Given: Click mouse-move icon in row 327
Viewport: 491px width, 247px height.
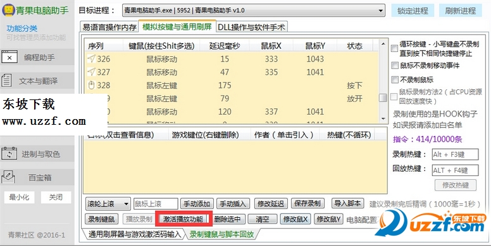Looking at the screenshot, I should click(x=91, y=72).
